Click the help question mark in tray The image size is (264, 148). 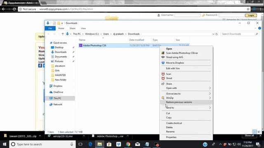point(205,144)
